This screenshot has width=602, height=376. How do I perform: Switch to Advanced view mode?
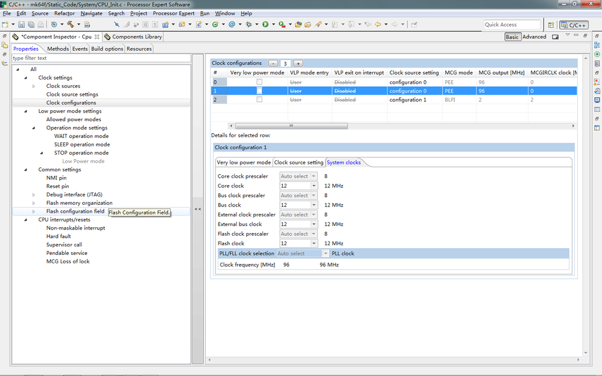click(534, 37)
